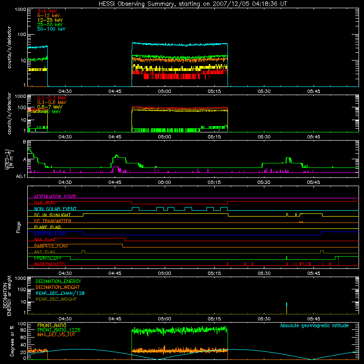Click the DECIMATION ENERGY or weight axis title

click(x=7, y=295)
